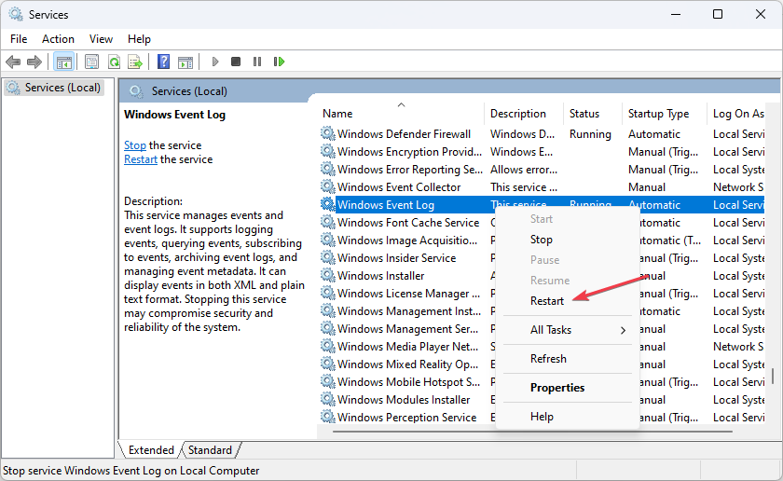
Task: Click the Properties toolbar icon
Action: (91, 62)
